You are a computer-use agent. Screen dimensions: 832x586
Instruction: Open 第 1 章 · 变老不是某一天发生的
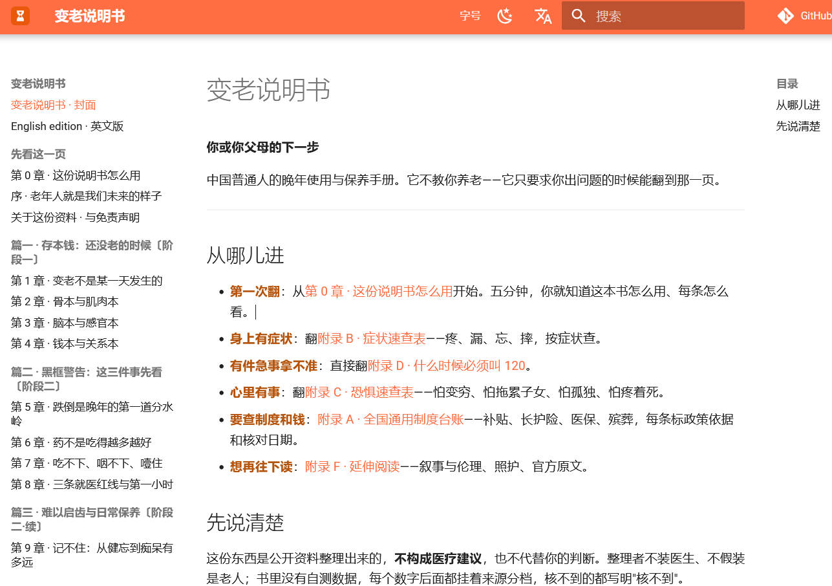pos(87,281)
